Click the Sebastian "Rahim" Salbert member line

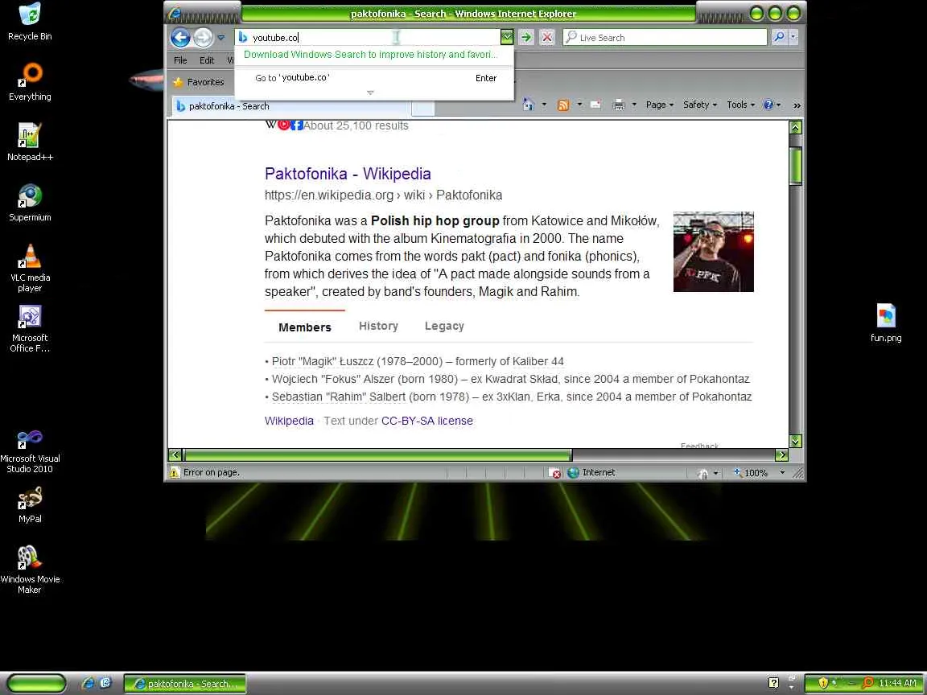pyautogui.click(x=509, y=397)
